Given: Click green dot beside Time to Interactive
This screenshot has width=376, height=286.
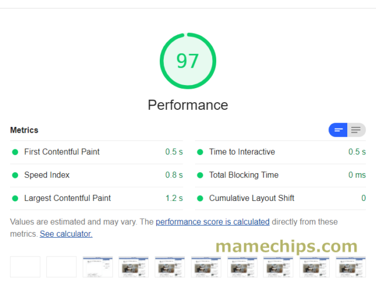Looking at the screenshot, I should point(200,152).
